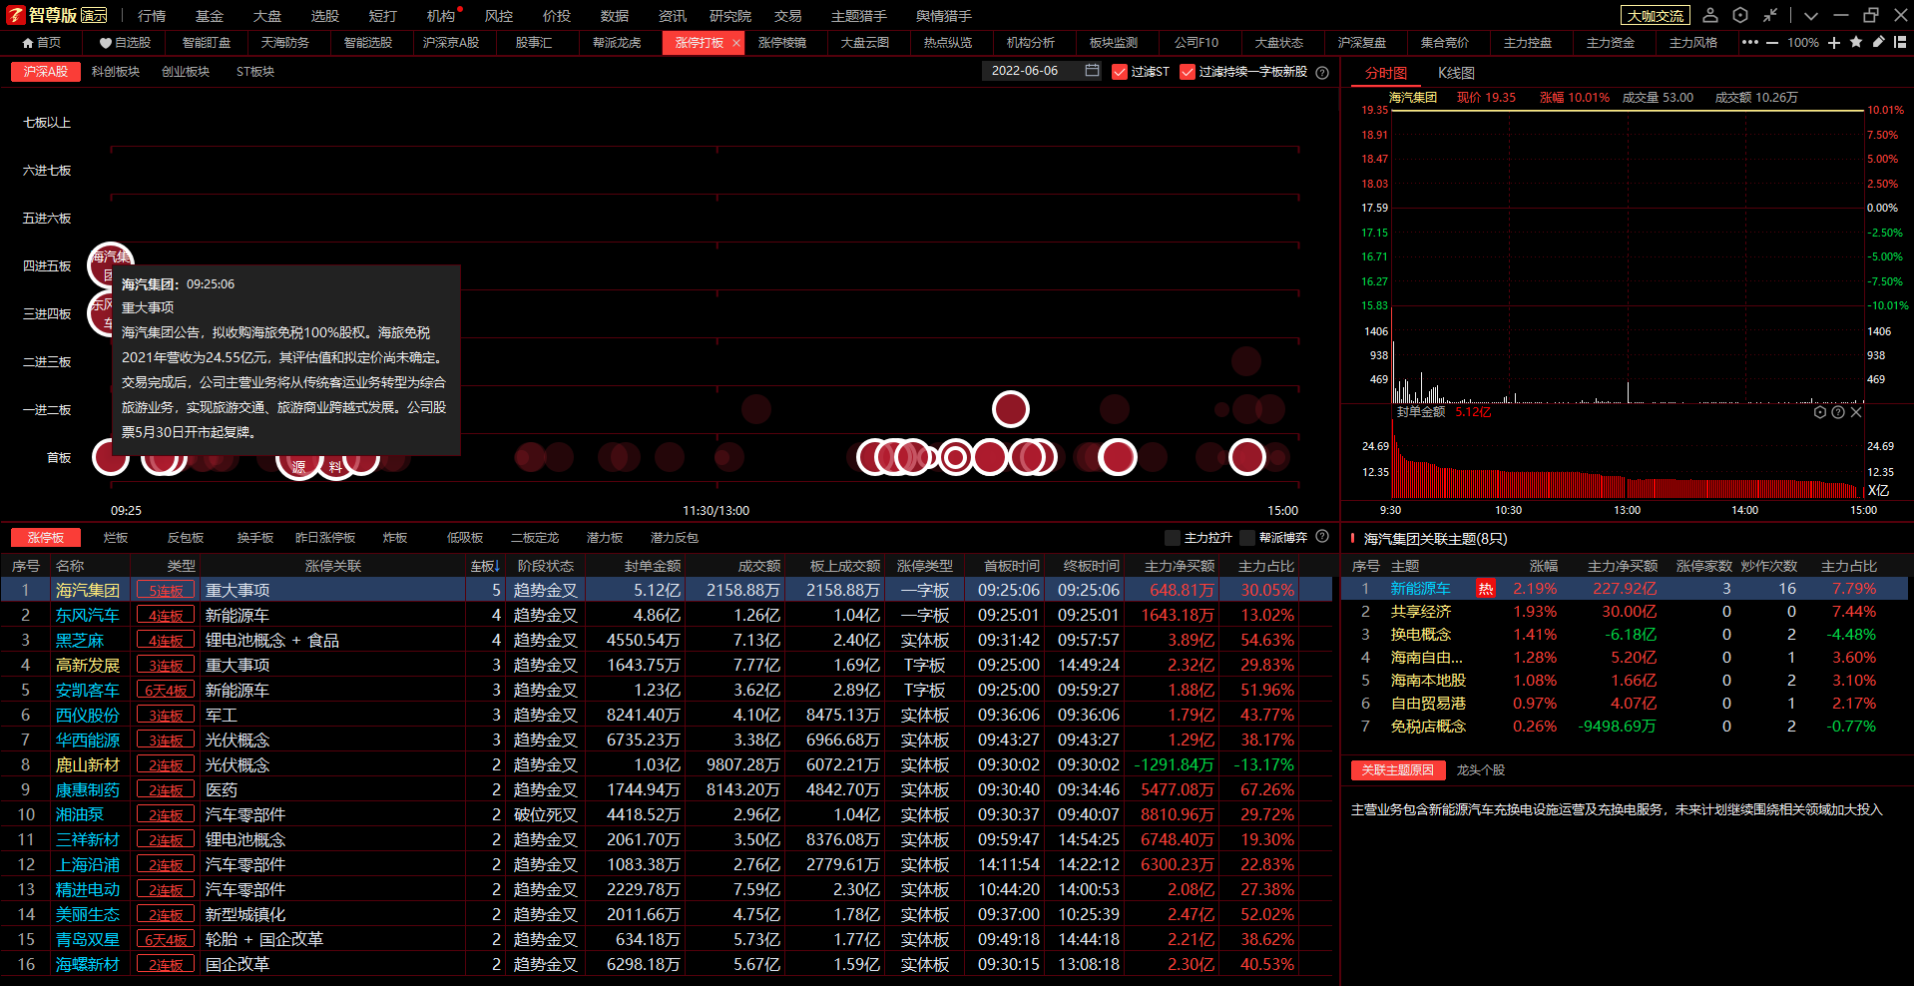Close the 涨停打板 tab
The height and width of the screenshot is (986, 1914).
(x=736, y=43)
